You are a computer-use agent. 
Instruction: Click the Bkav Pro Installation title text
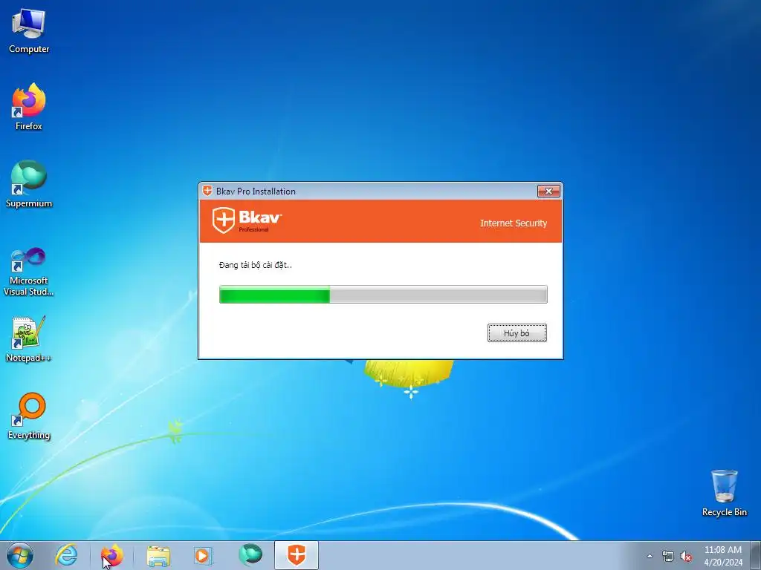coord(256,191)
